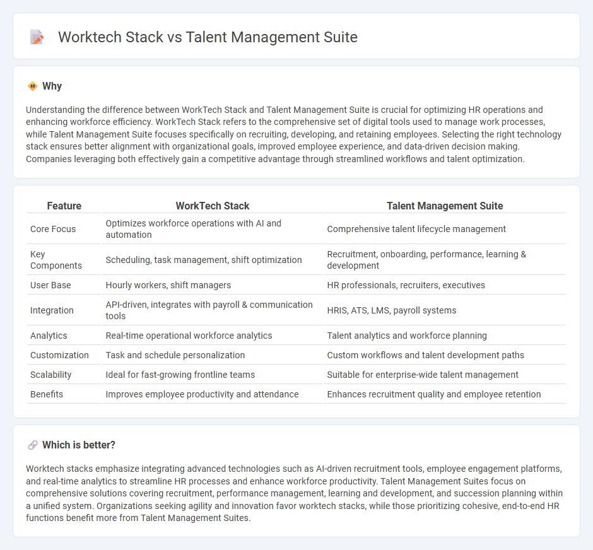Image resolution: width=593 pixels, height=550 pixels.
Task: Click cell Custom workflows and talent development paths
Action: coord(445,355)
